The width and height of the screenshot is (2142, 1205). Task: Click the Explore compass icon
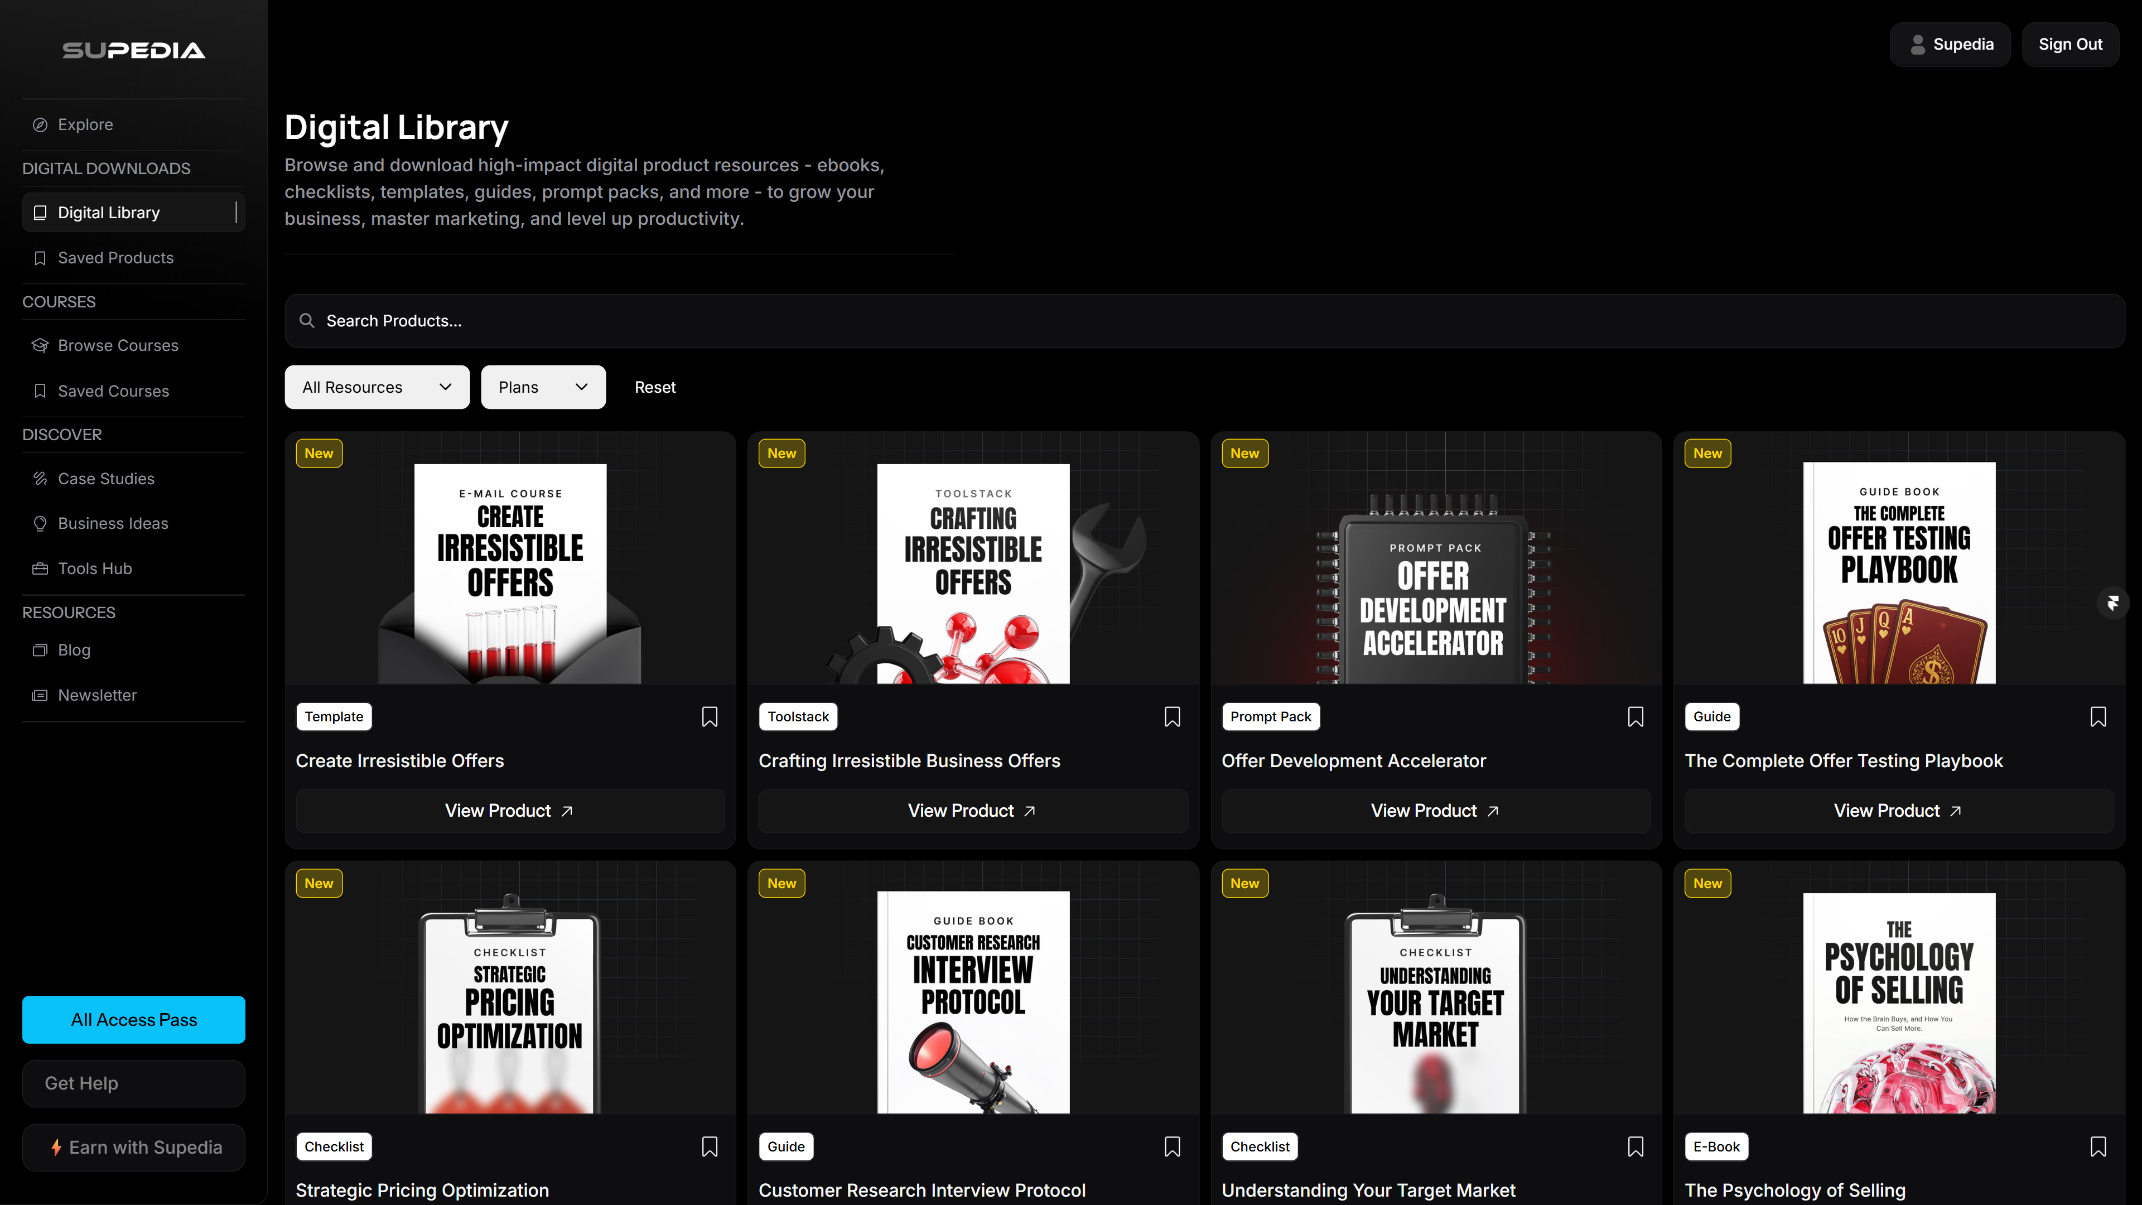coord(40,125)
